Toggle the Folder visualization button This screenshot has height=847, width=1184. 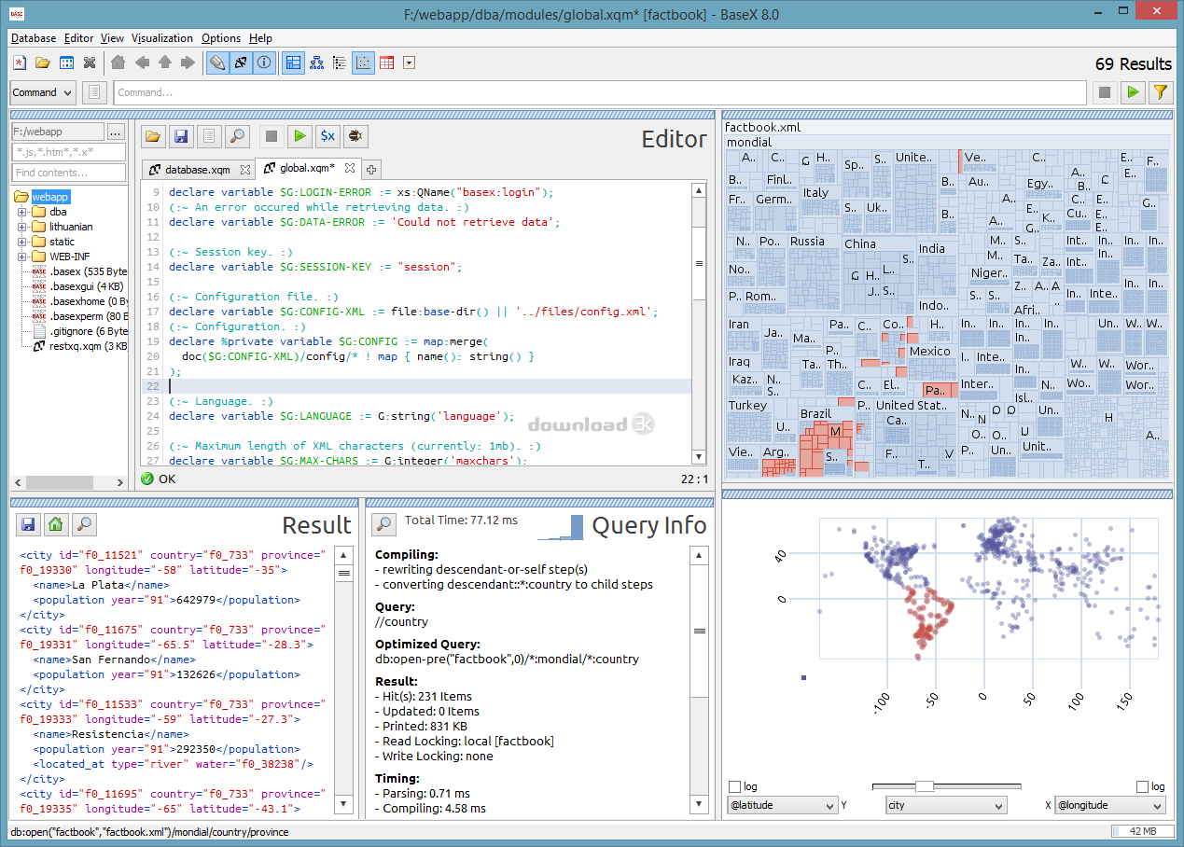340,63
